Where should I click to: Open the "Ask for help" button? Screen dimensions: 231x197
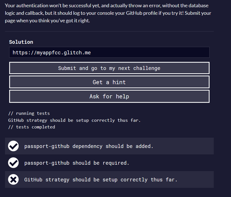[109, 96]
